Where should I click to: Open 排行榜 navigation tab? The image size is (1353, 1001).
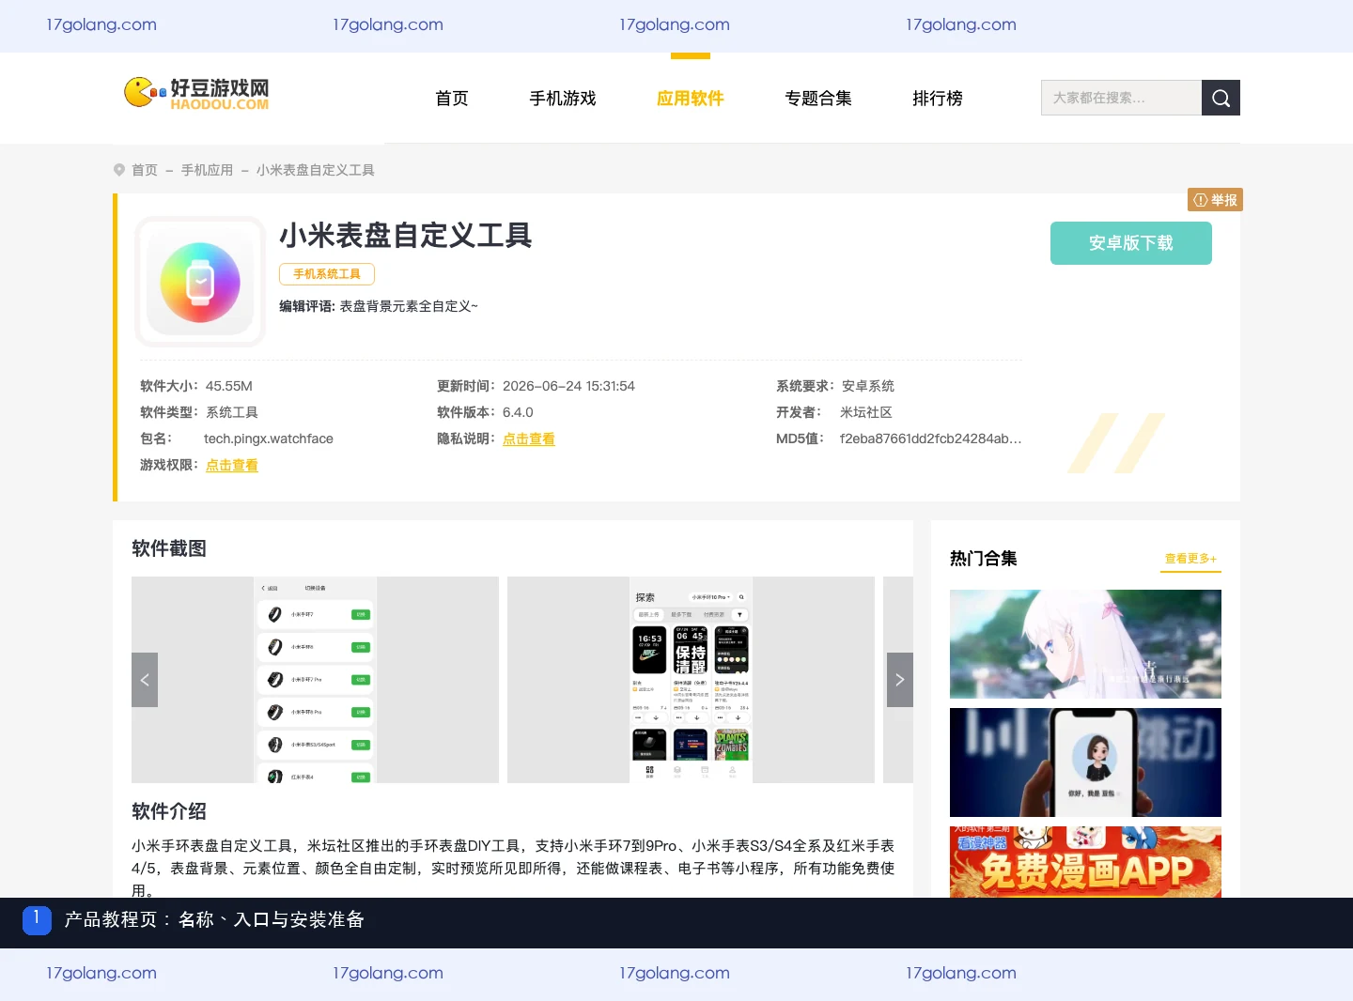pos(938,99)
